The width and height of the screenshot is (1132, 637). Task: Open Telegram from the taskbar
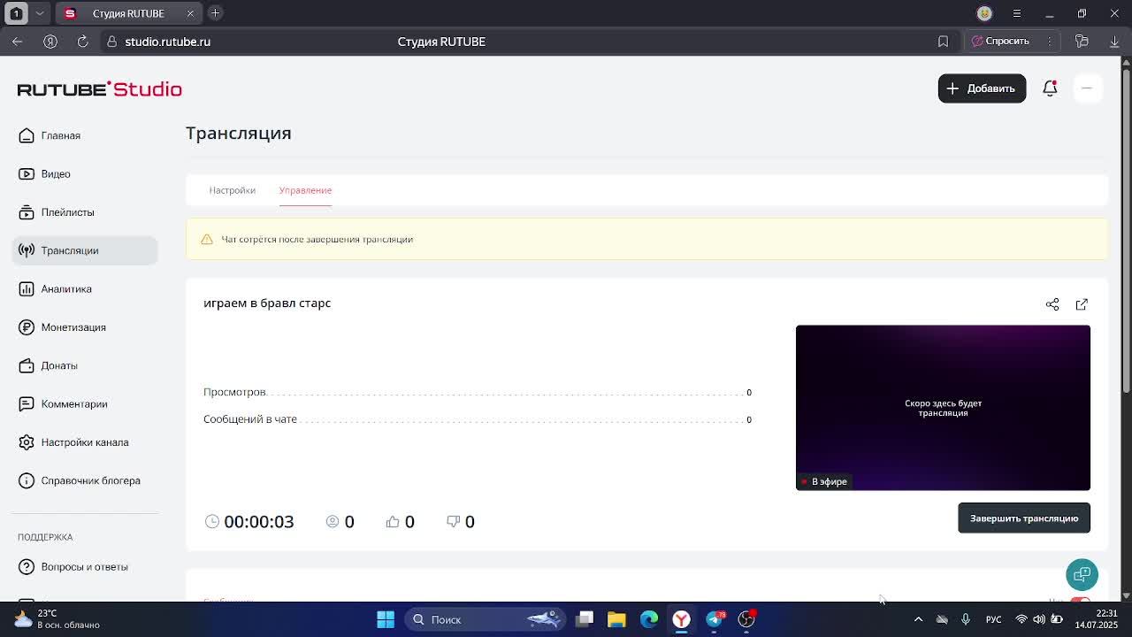(x=714, y=619)
